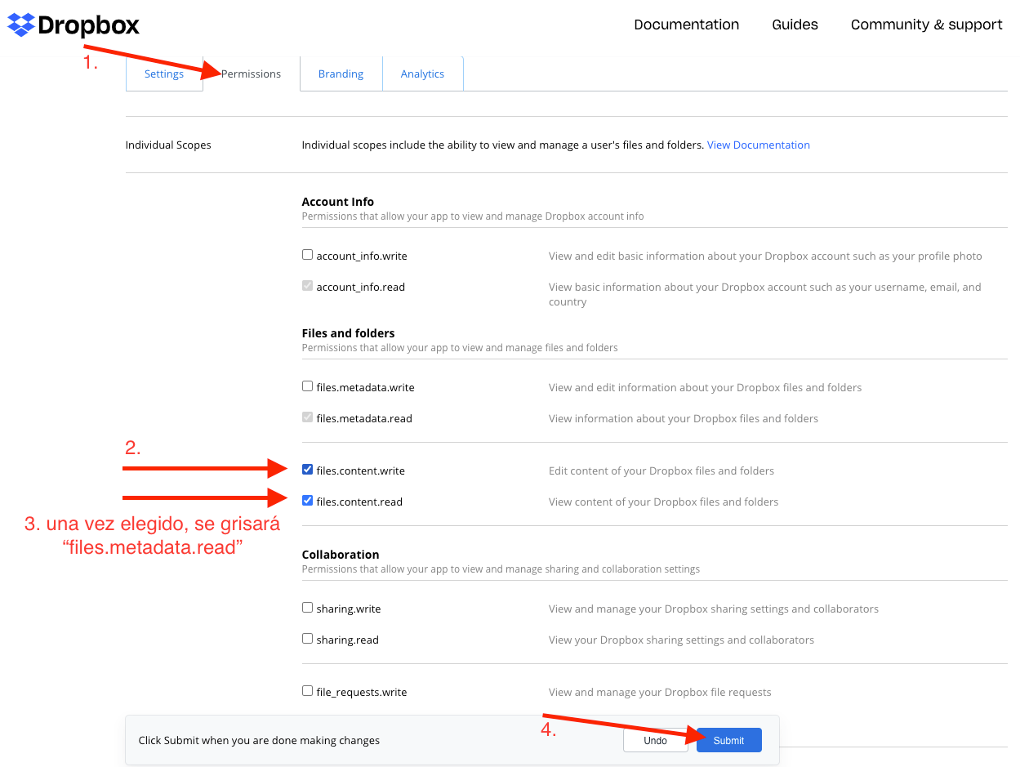Click the files.metadata.read label text

coord(364,418)
